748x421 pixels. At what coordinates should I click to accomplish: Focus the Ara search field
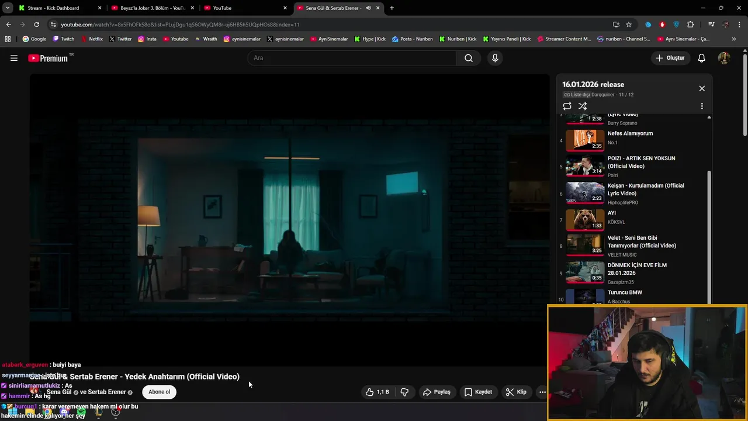(x=352, y=58)
